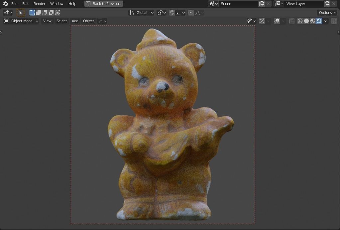Switch to rendered shading

pyautogui.click(x=319, y=21)
